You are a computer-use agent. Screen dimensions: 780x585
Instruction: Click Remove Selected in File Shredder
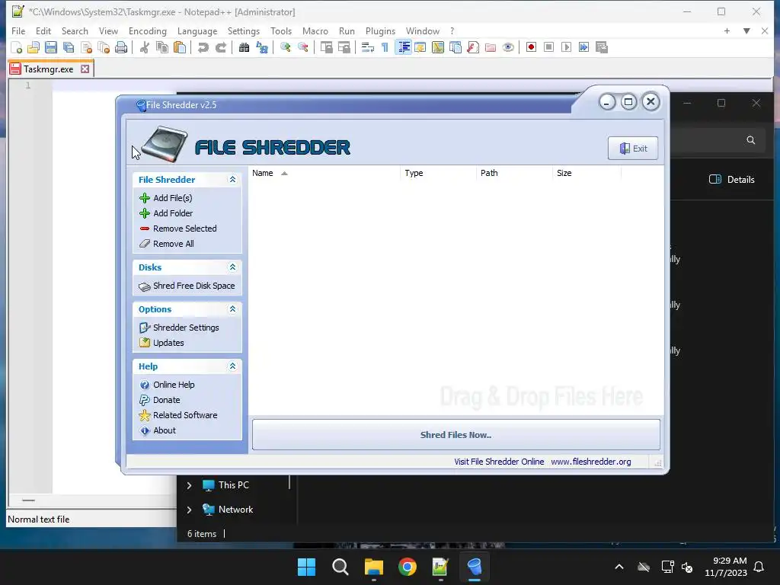(x=178, y=229)
